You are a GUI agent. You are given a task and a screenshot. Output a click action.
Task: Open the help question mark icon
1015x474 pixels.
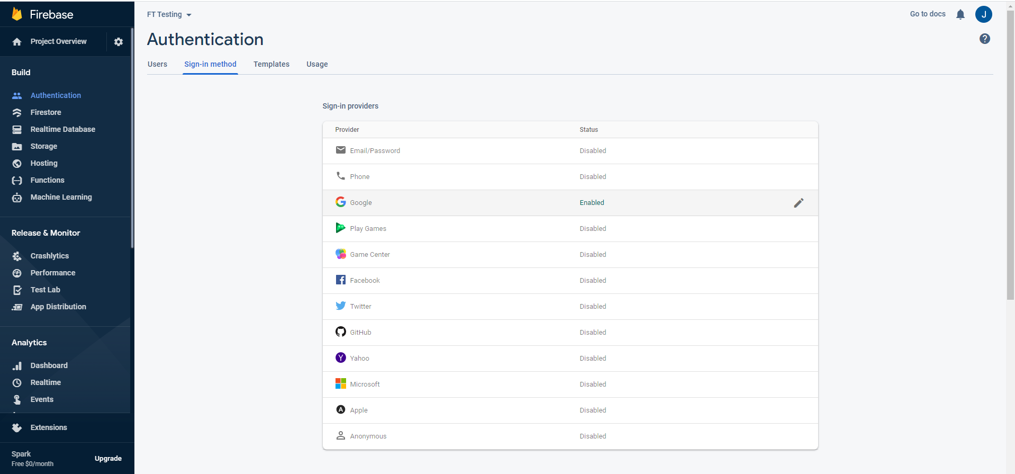click(x=985, y=39)
